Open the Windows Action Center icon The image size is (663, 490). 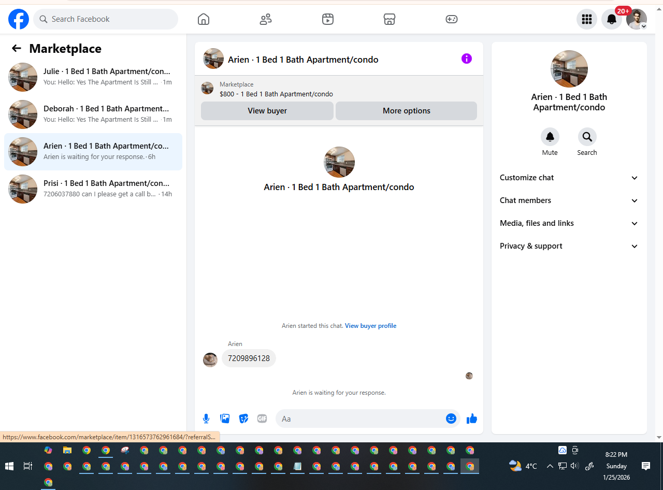pyautogui.click(x=646, y=466)
